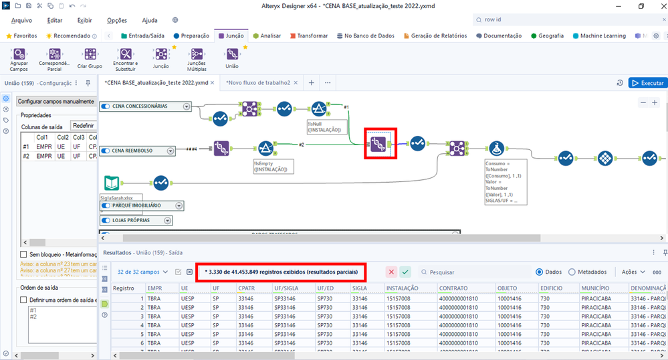
Task: Click the green checkmark apply icon in results
Action: (405, 272)
